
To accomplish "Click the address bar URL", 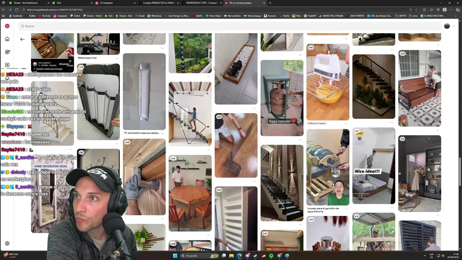I will (55, 10).
